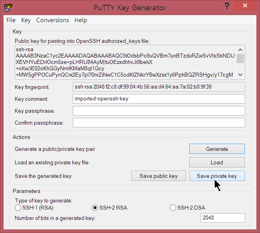Click the Key comment field
This screenshot has width=260, height=233.
click(x=159, y=99)
